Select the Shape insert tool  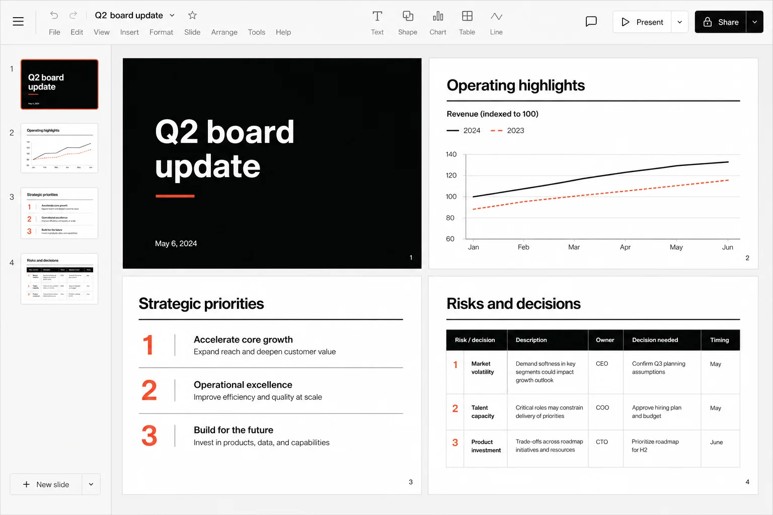[408, 23]
